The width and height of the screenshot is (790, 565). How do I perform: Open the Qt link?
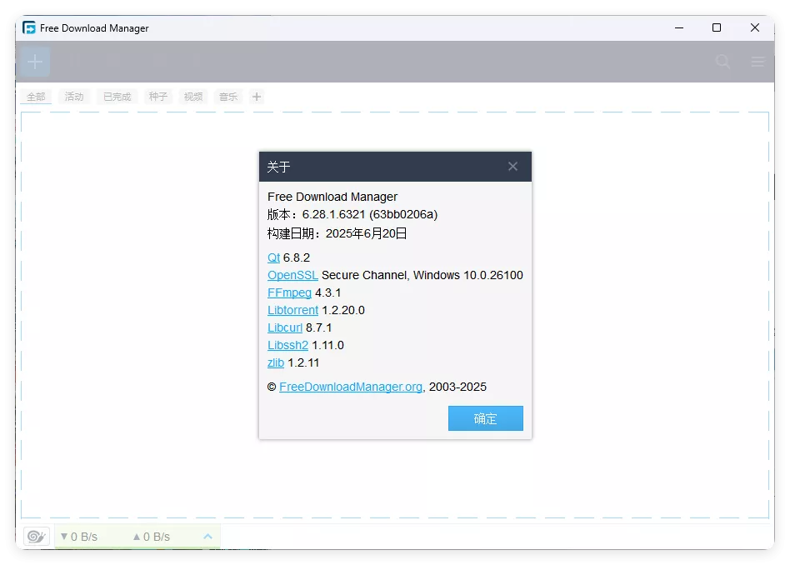pyautogui.click(x=273, y=257)
